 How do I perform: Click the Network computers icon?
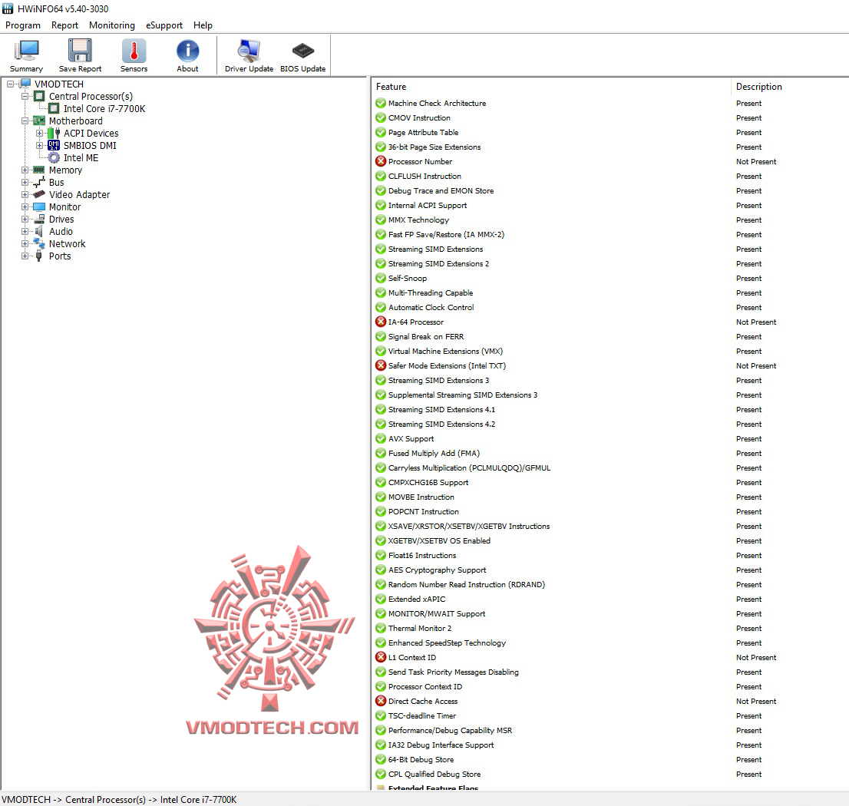point(39,243)
